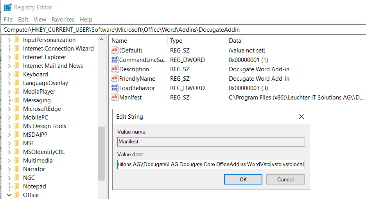
Task: Click the MSDAIPP folder icon
Action: point(17,135)
